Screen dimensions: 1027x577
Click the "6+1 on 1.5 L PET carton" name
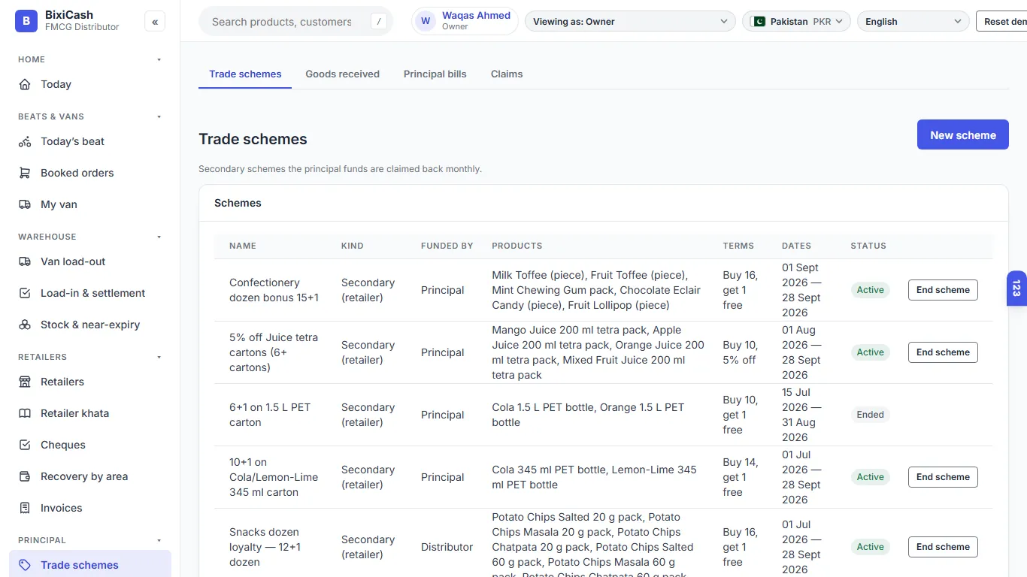coord(270,415)
